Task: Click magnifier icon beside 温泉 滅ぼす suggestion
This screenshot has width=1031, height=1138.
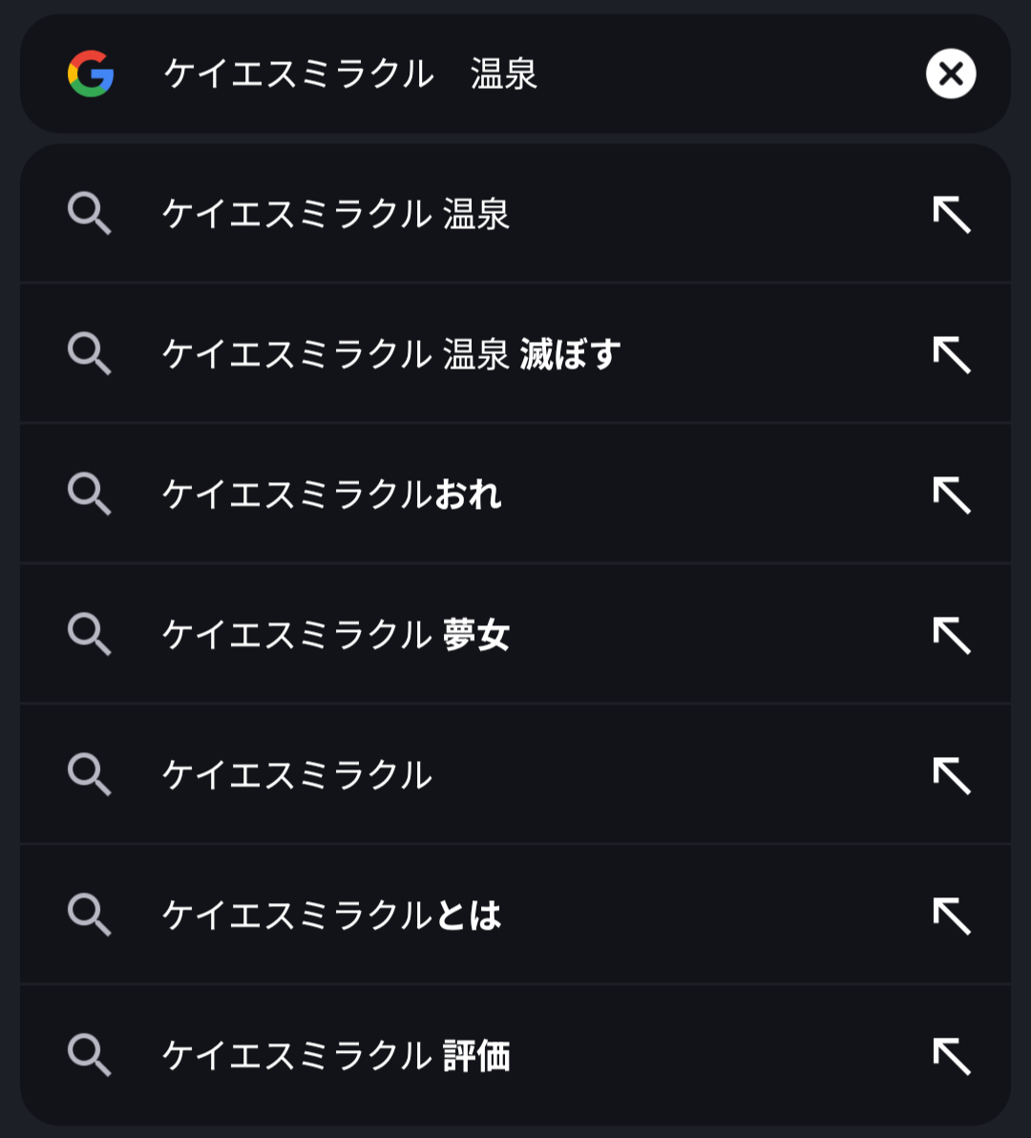Action: point(90,355)
